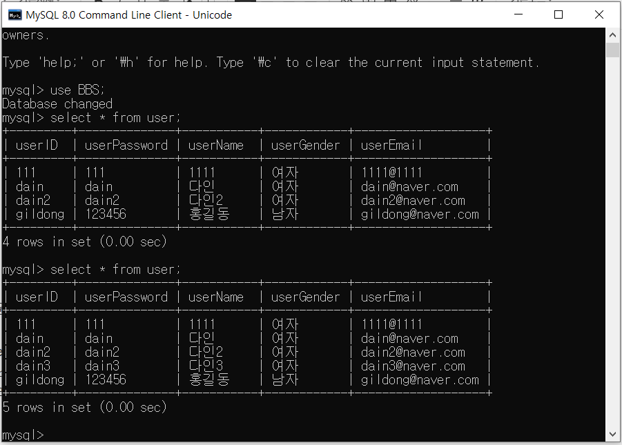Click '1111@1111' email in first table
The width and height of the screenshot is (622, 445).
(391, 172)
